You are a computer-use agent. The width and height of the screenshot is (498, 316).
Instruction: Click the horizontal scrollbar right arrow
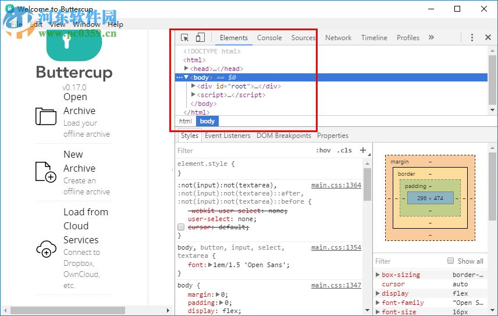point(168,310)
